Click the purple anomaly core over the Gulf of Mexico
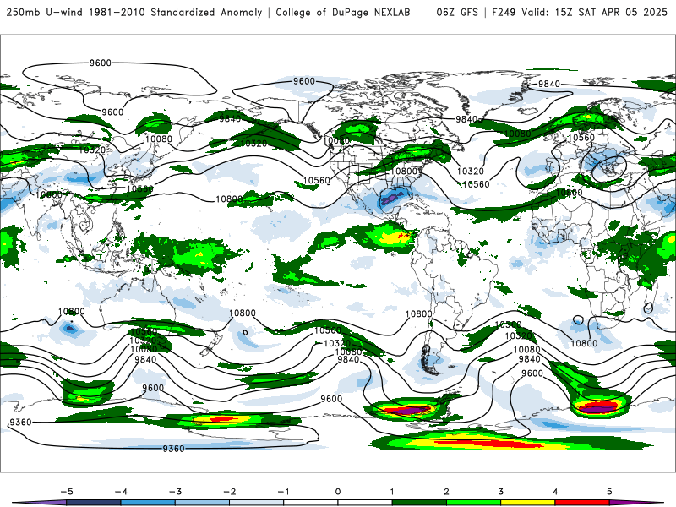676x507 pixels. pyautogui.click(x=393, y=197)
